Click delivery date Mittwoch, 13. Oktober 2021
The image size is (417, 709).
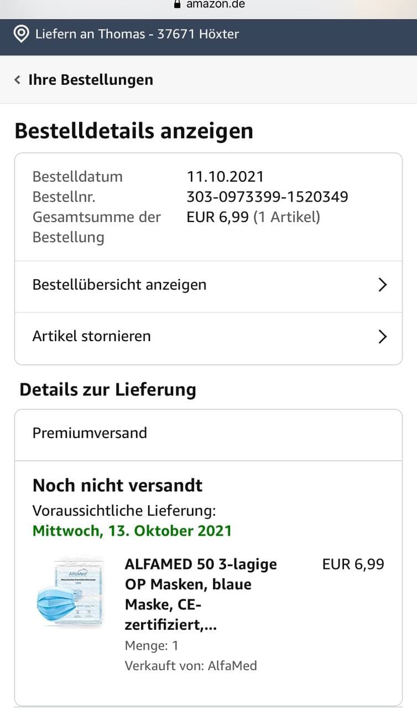pyautogui.click(x=132, y=531)
